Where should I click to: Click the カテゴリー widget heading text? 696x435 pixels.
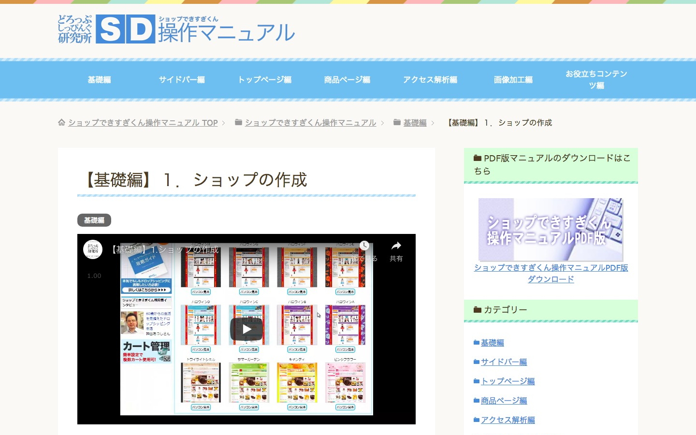pos(506,310)
